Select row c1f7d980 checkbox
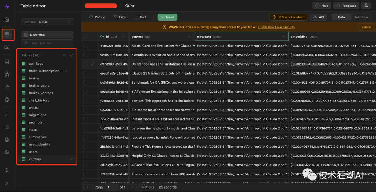The width and height of the screenshot is (376, 192). [85, 64]
